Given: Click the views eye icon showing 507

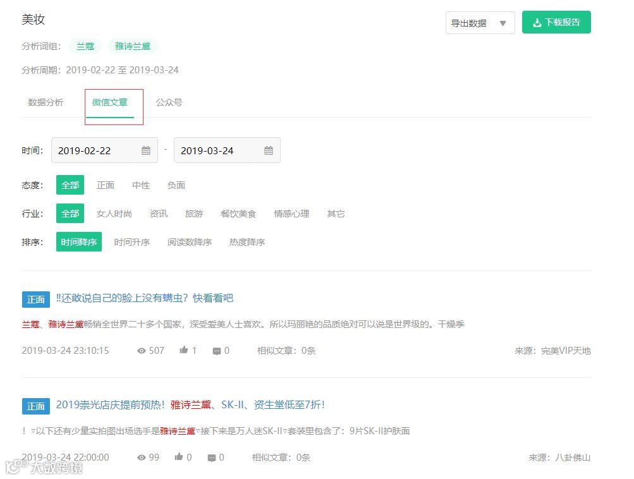Looking at the screenshot, I should point(142,351).
